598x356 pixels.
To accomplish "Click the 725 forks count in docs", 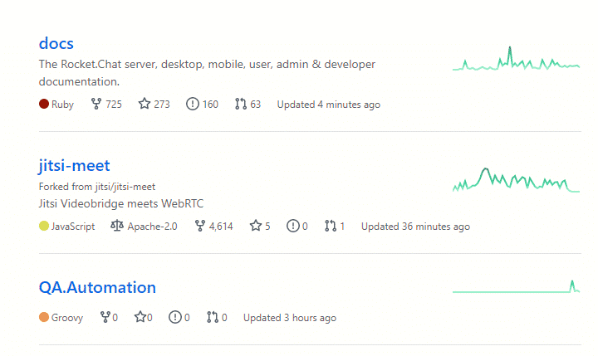I will 114,105.
